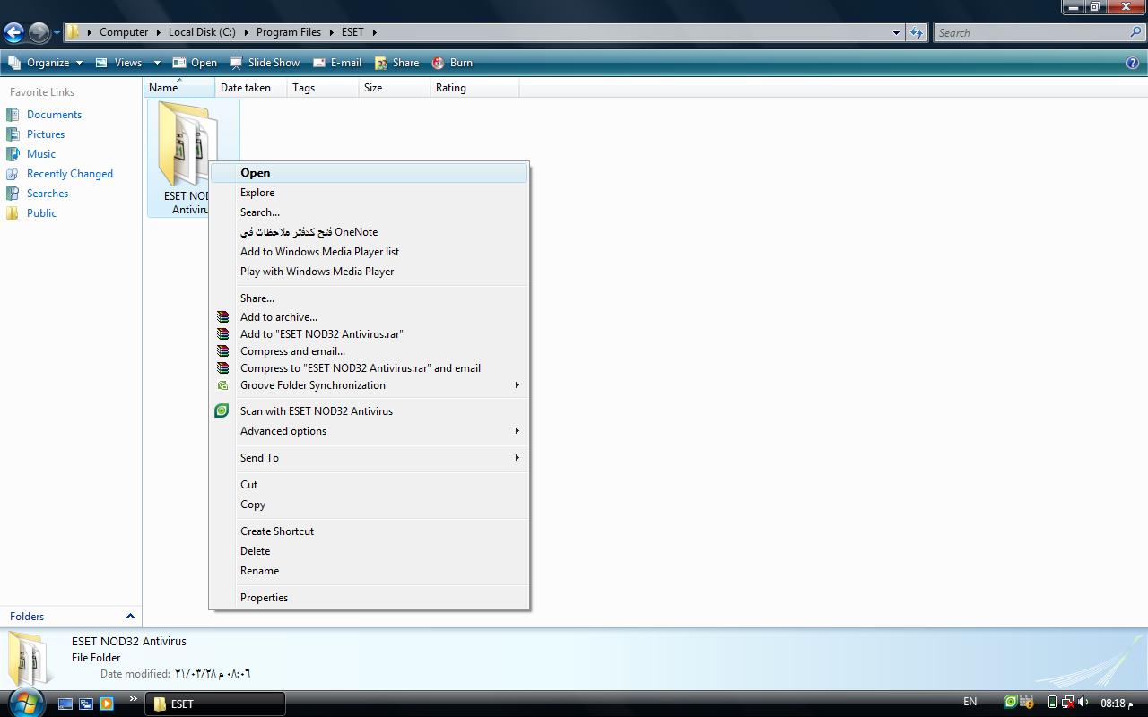
Task: Click the volume speaker icon in tray
Action: coord(1083,703)
